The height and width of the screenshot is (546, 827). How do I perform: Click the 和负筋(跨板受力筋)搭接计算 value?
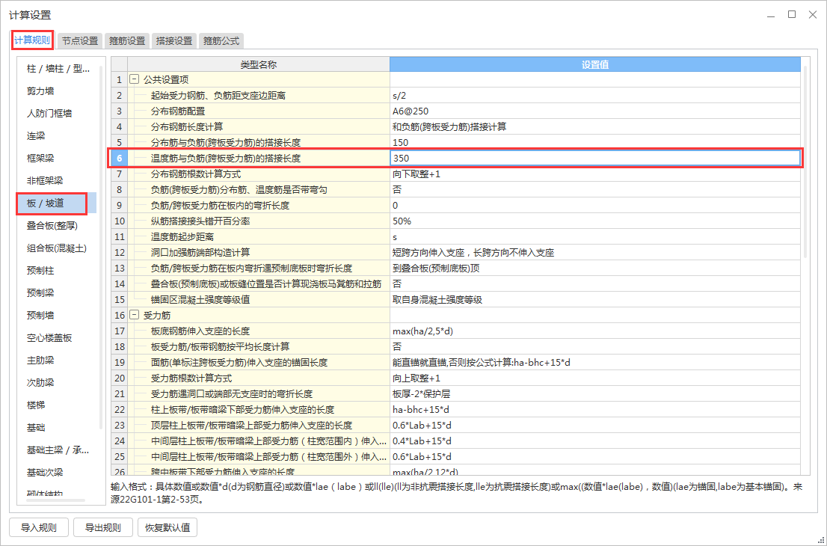pyautogui.click(x=595, y=126)
